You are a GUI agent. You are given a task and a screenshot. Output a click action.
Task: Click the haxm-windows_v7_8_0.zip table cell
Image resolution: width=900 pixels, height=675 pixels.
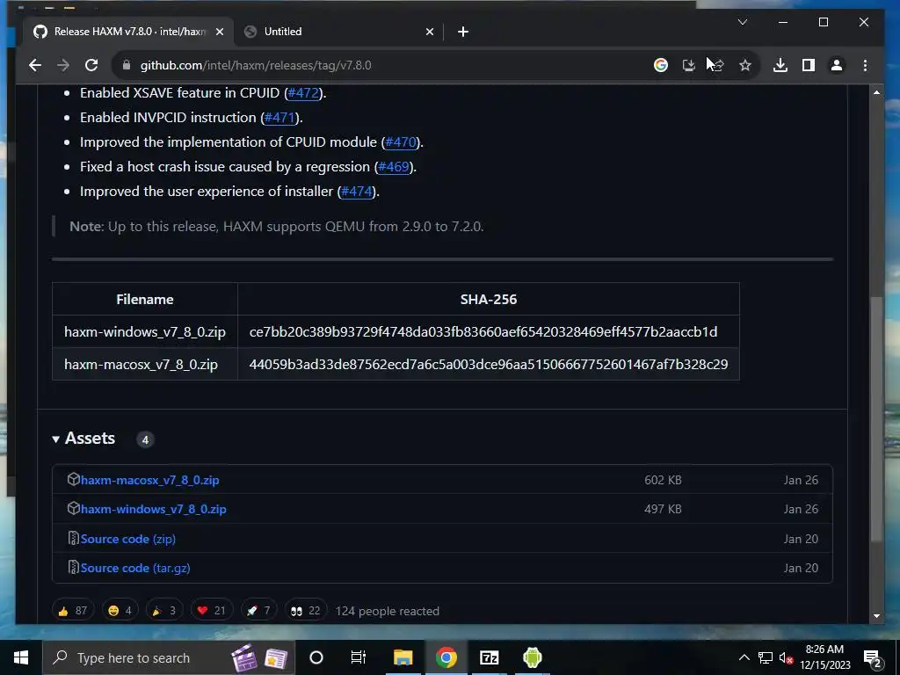(145, 331)
